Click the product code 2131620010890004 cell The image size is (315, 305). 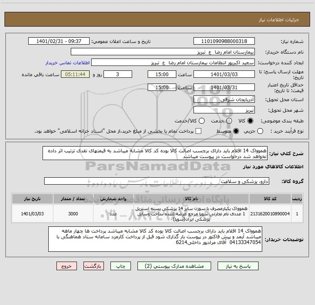(270, 214)
